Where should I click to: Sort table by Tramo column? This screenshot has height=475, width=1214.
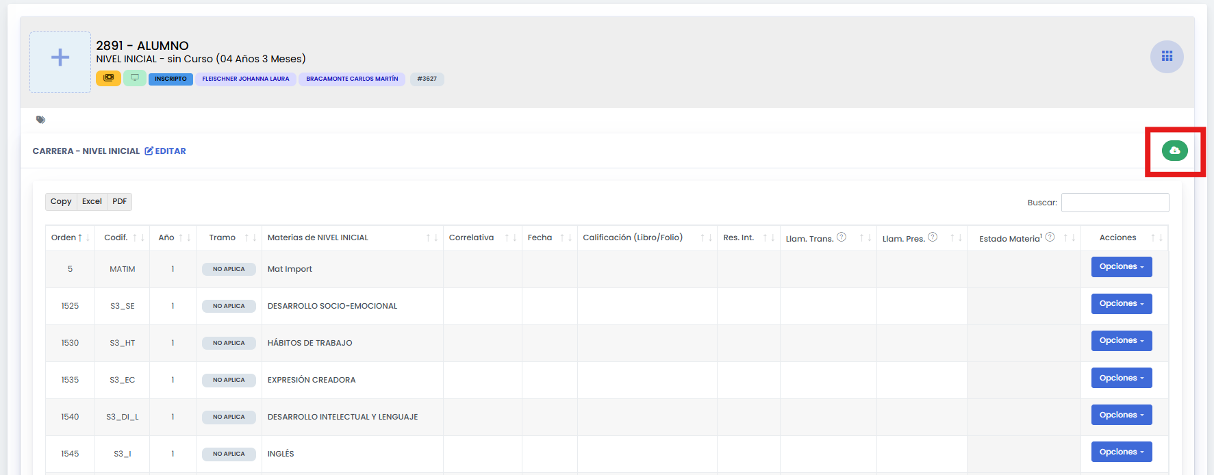tap(229, 237)
